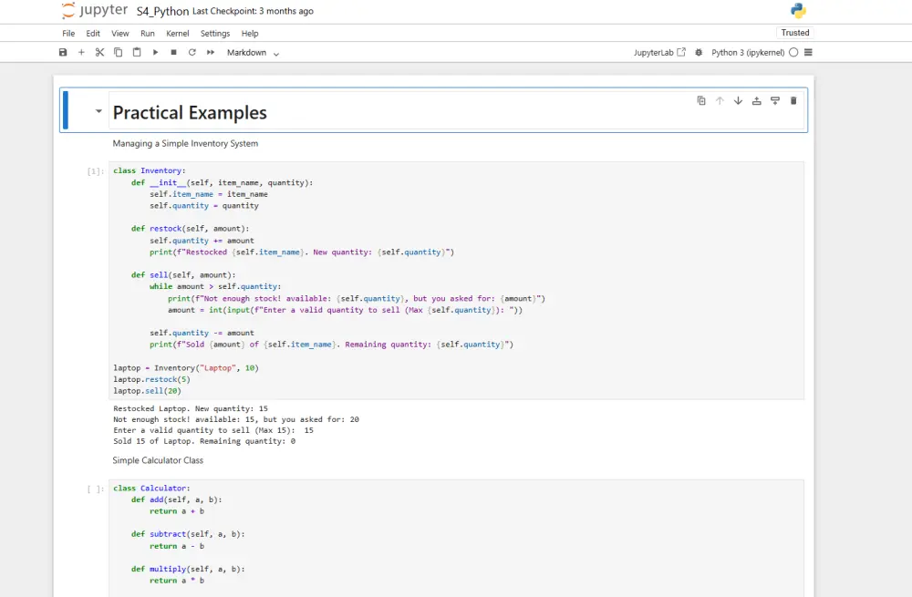
Task: Open the Run menu
Action: coord(148,33)
